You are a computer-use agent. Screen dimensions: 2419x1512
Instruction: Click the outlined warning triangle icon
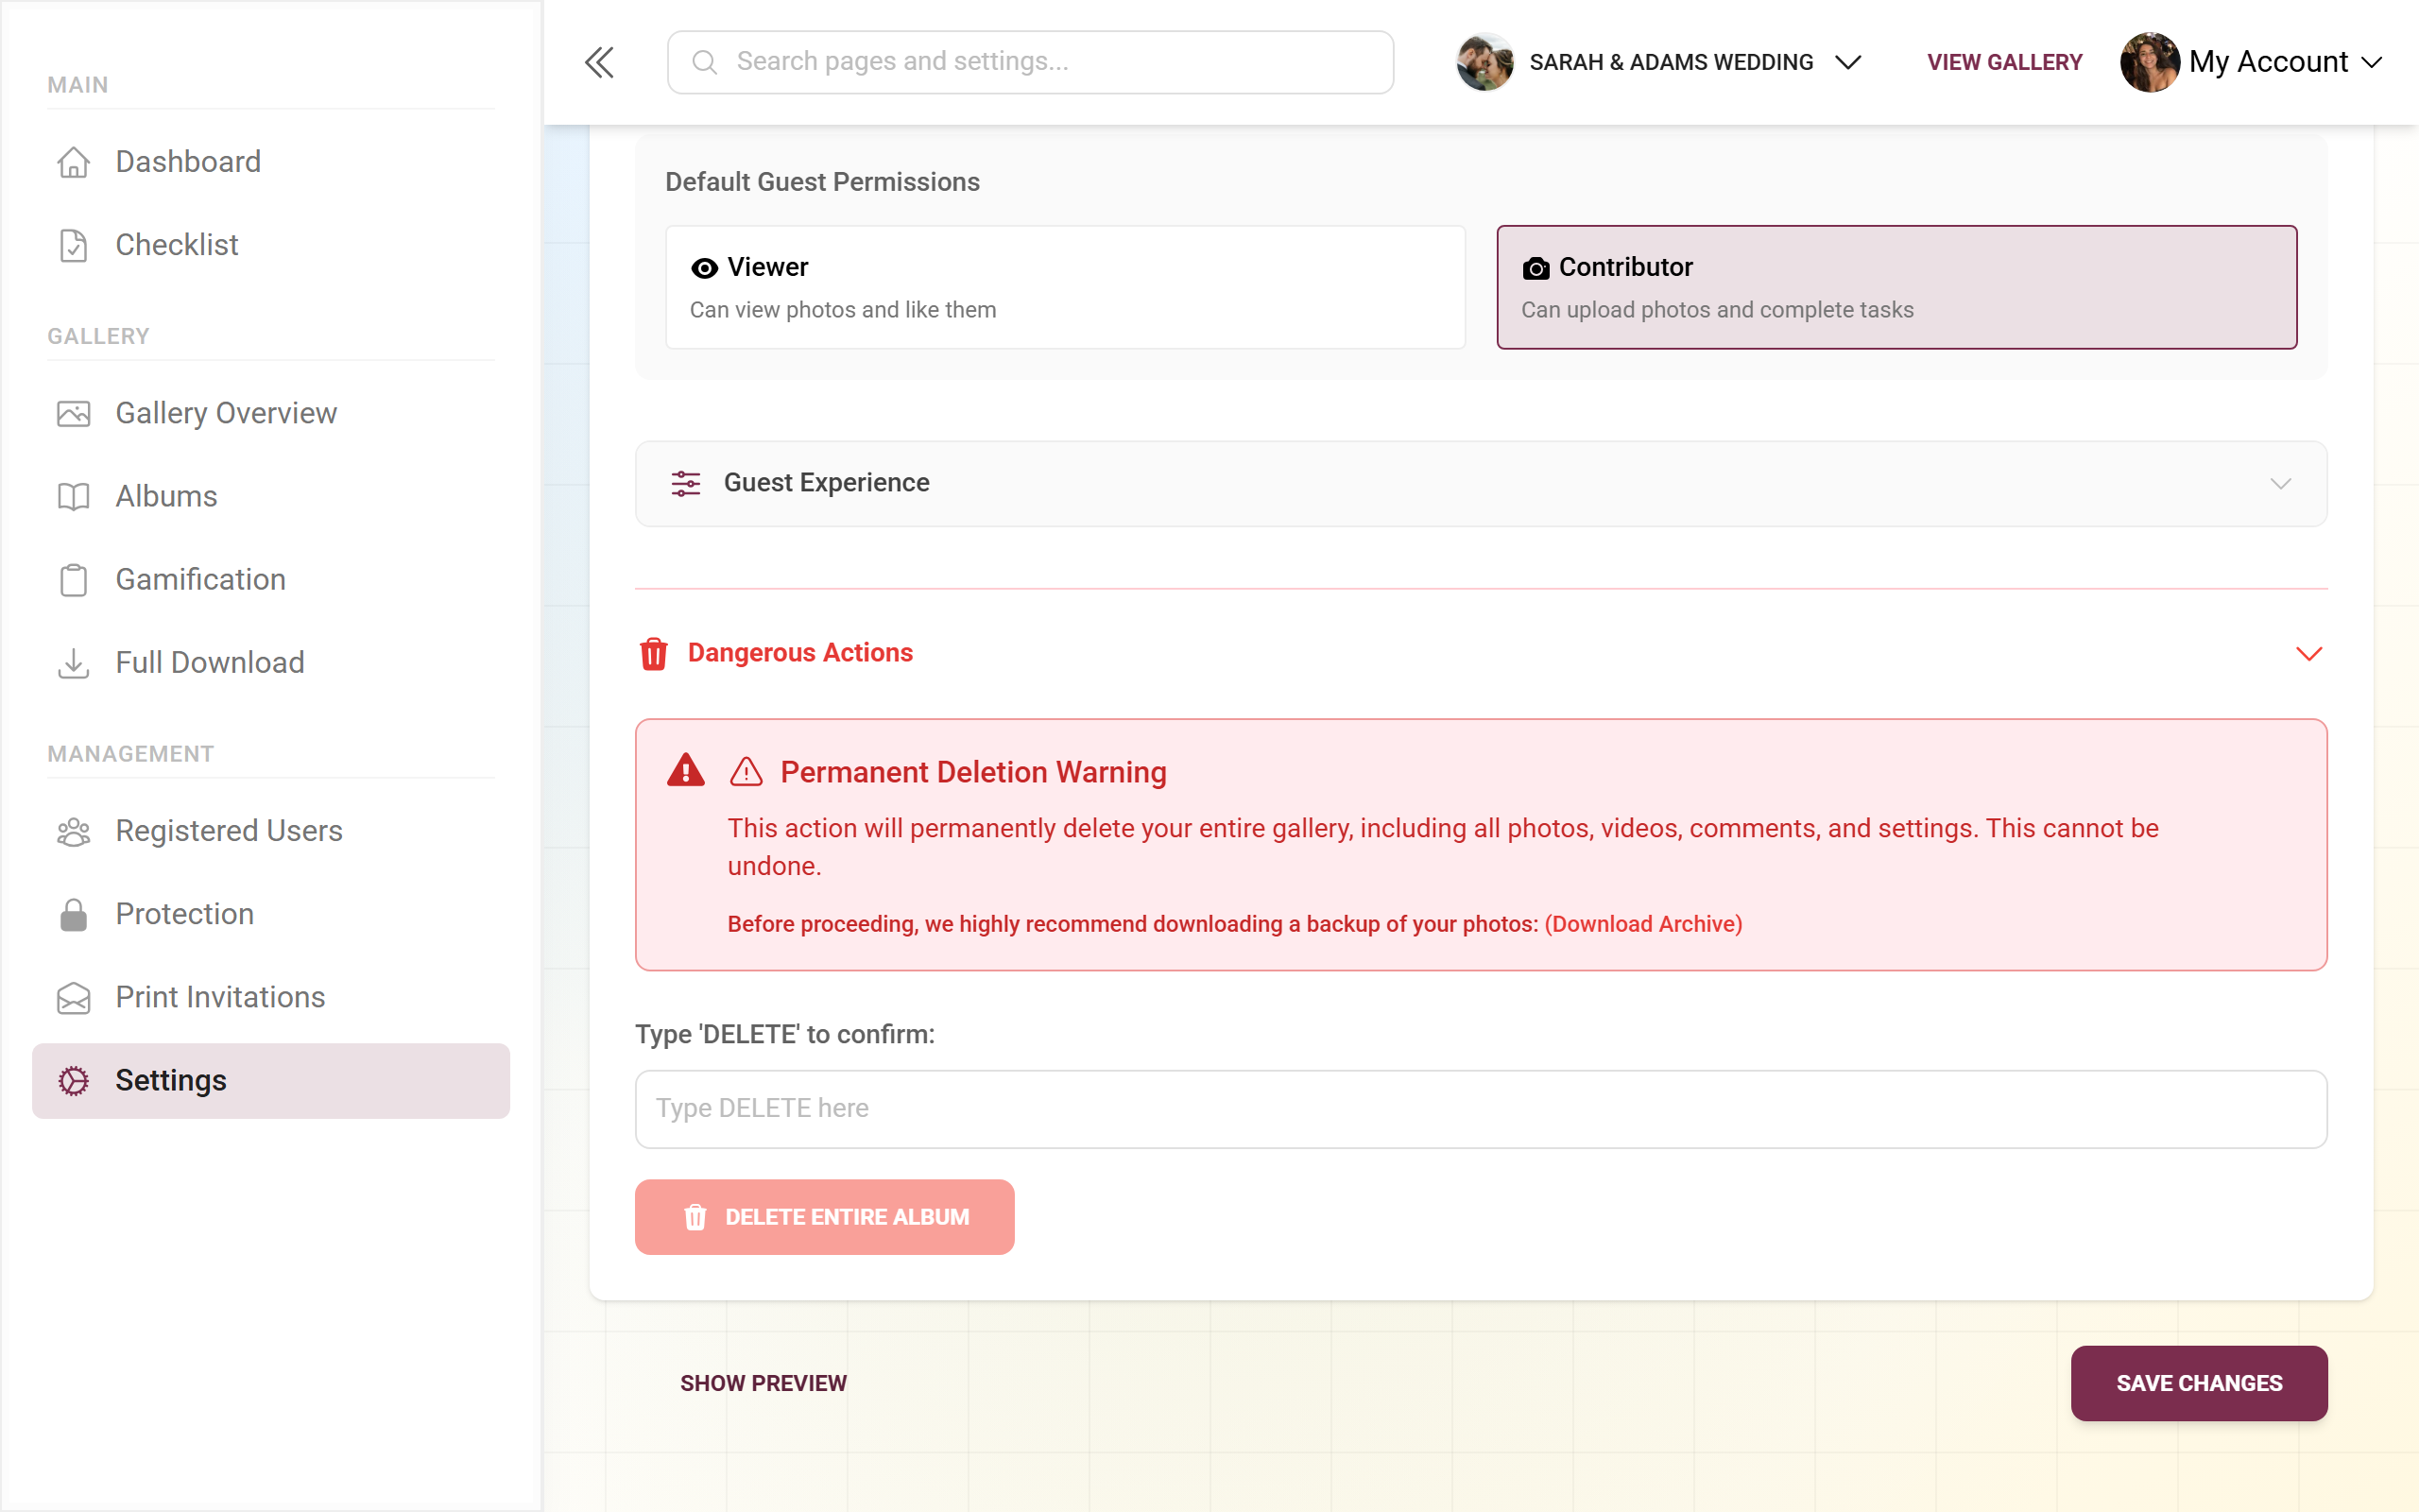(x=746, y=771)
